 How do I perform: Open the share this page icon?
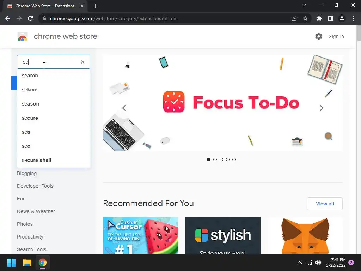coord(294,18)
